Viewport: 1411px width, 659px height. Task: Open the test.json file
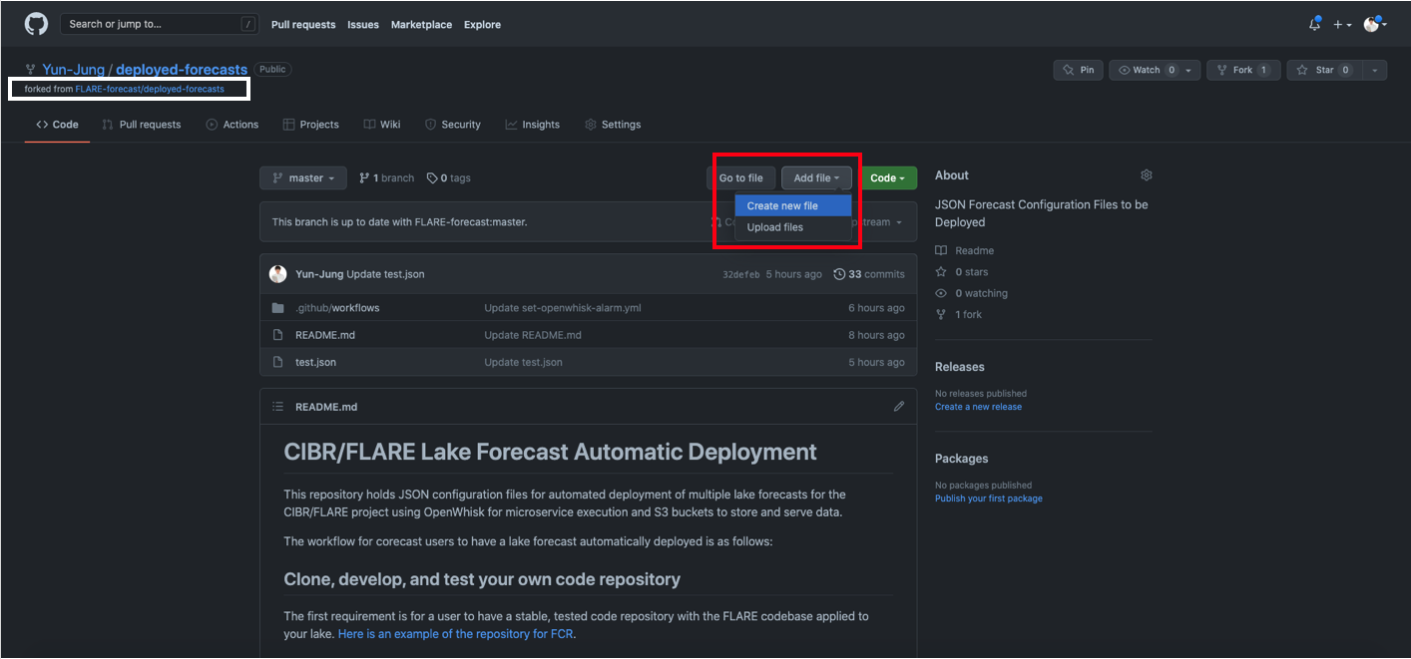(x=315, y=362)
